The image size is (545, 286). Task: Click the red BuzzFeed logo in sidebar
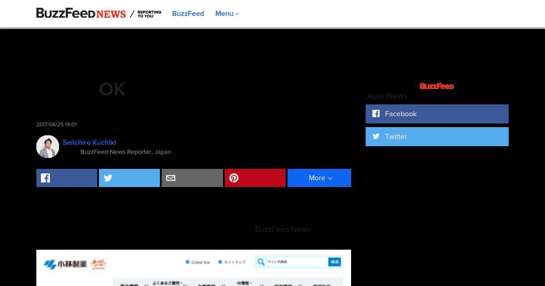click(437, 86)
